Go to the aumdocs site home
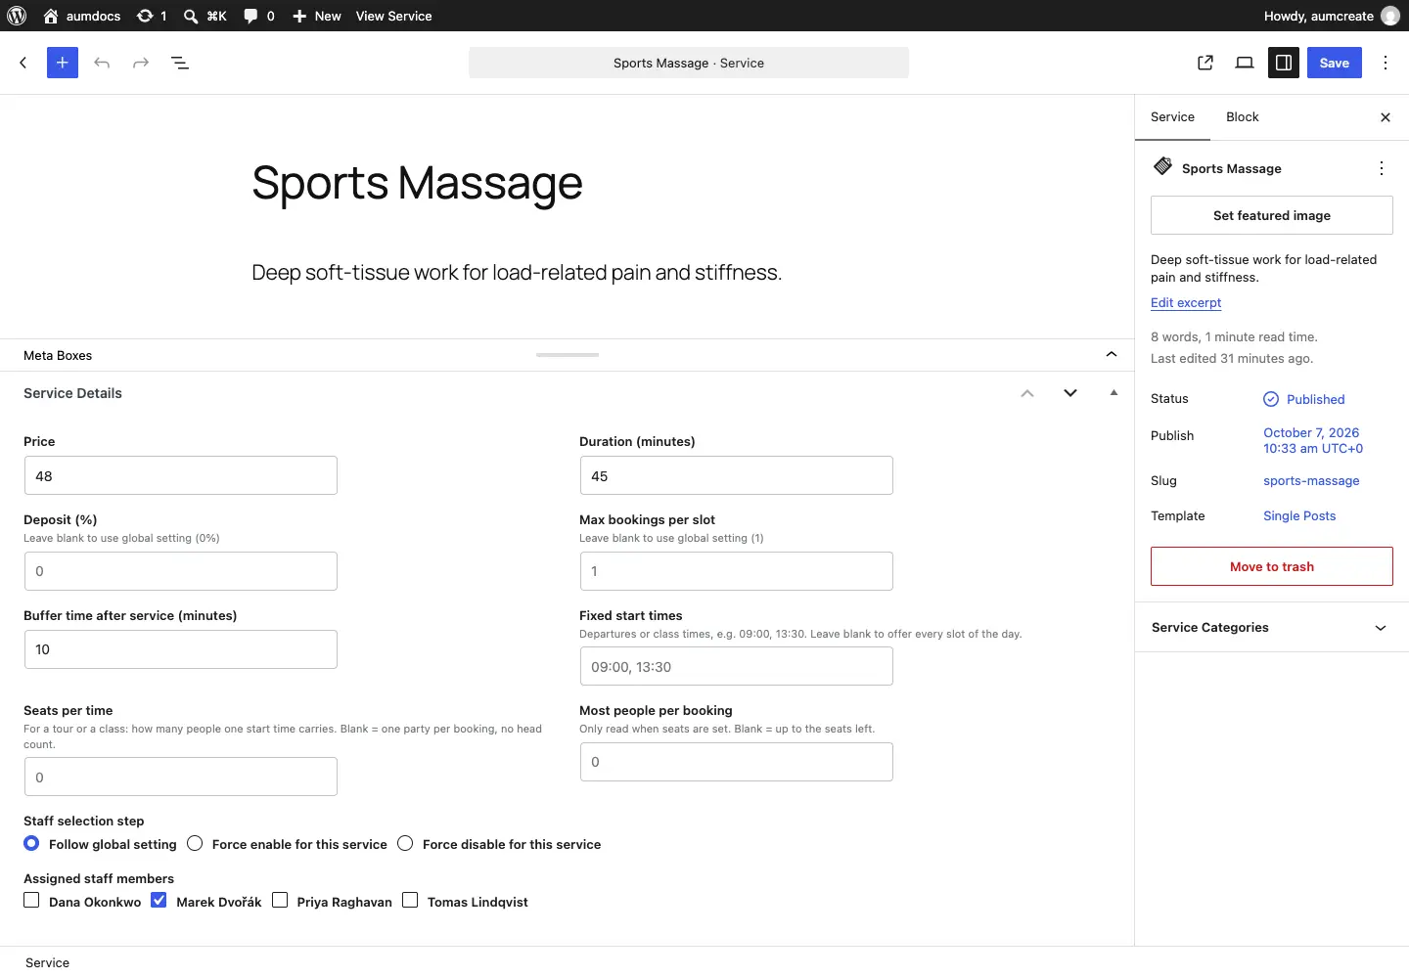Screen dimensions: 1409x978 [x=82, y=16]
